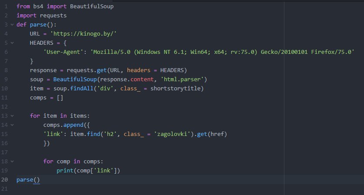Click on 'response.content' in line 9
Image resolution: width=364 pixels, height=195 pixels.
tap(127, 79)
